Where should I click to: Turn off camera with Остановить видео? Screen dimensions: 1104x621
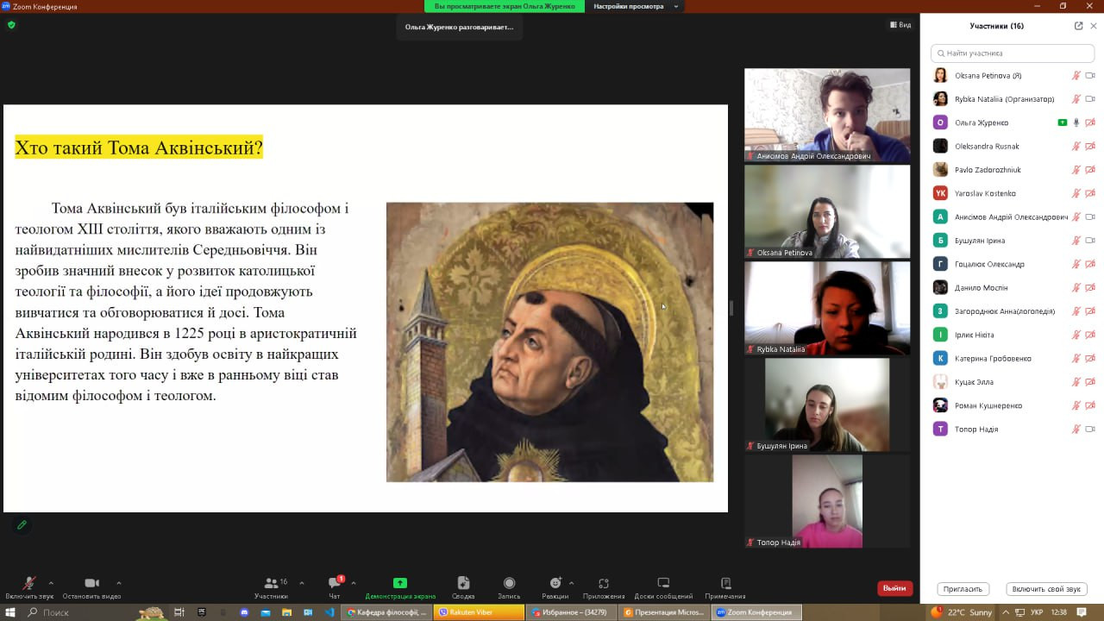coord(91,584)
